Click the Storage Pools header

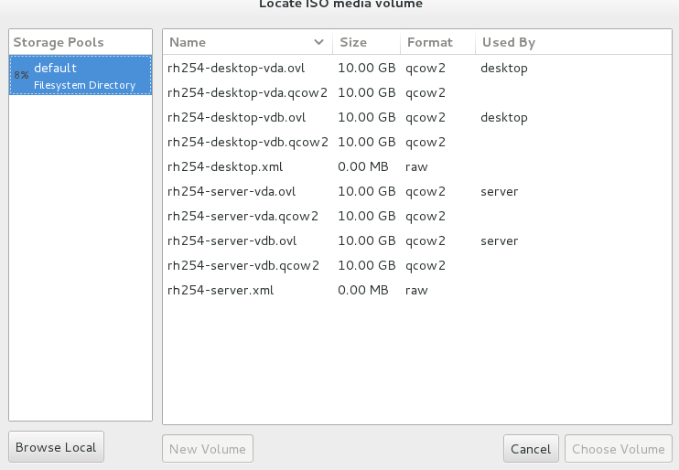coord(81,42)
